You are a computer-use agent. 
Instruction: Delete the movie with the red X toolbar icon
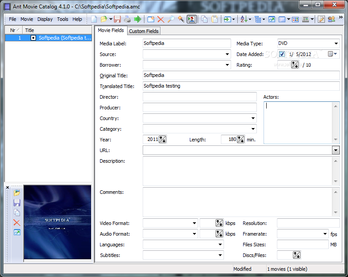point(161,19)
